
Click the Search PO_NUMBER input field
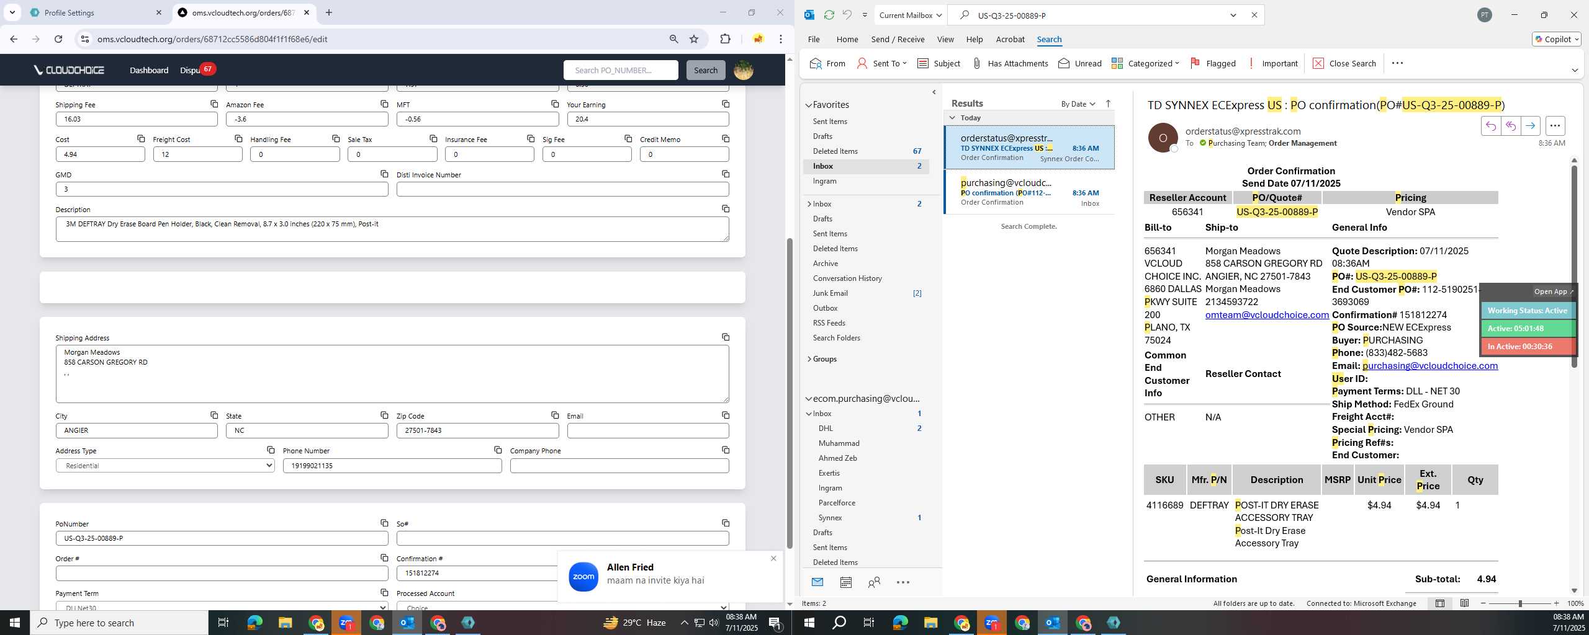pyautogui.click(x=621, y=70)
